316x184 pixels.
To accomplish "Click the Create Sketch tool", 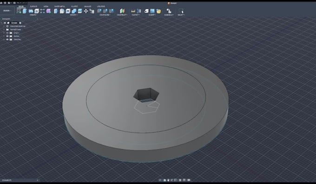I will [19, 11].
